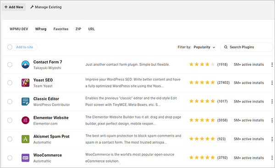Select the WooCommerce checkbox

10,157
